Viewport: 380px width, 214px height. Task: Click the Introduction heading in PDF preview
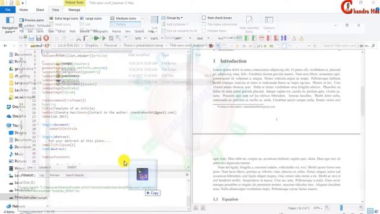230,61
